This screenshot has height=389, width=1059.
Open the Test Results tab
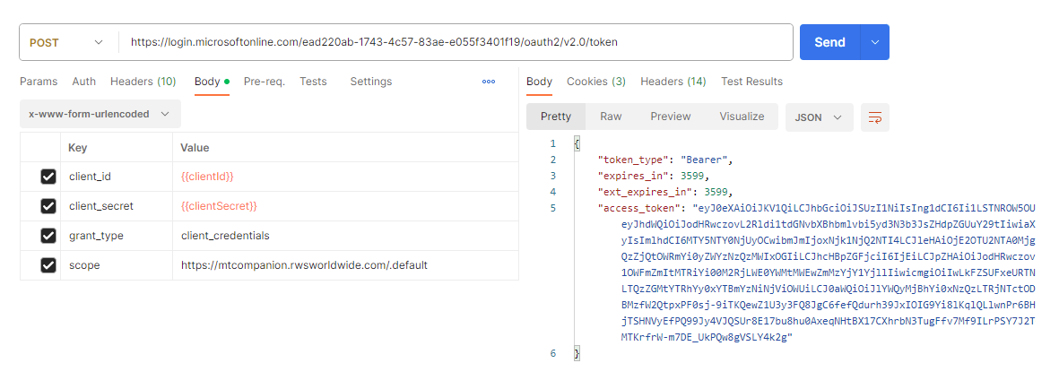[x=751, y=82]
